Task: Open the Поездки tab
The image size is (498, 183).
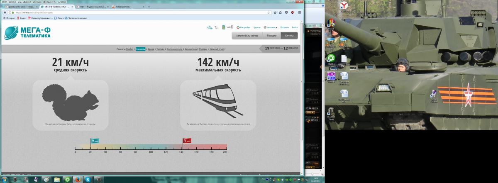Action: point(271,36)
